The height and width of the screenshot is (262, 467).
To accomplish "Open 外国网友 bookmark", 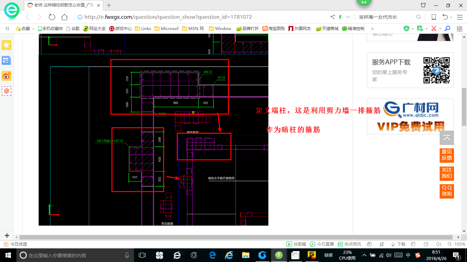I will pyautogui.click(x=299, y=29).
